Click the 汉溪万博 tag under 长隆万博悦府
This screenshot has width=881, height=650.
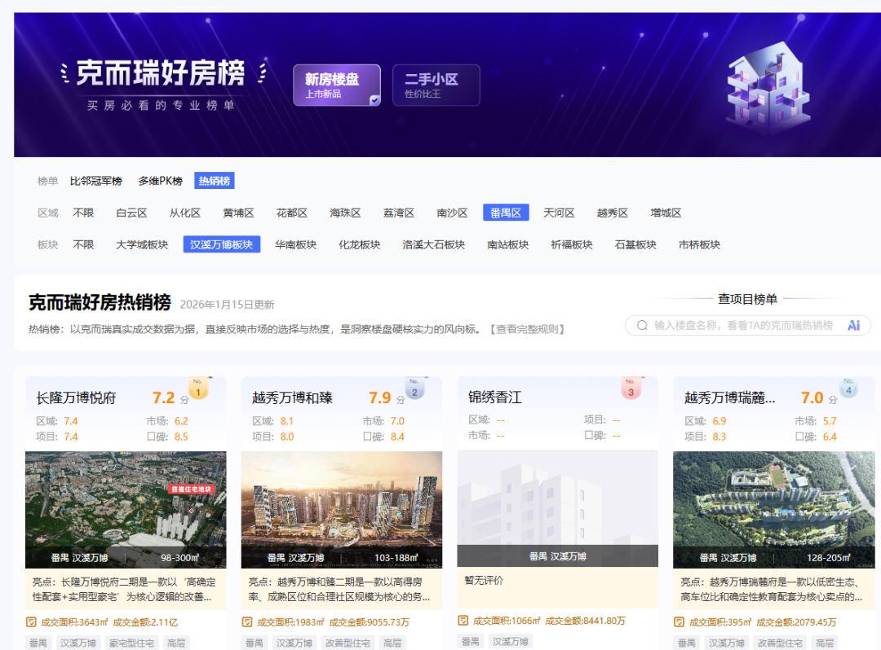pyautogui.click(x=77, y=643)
